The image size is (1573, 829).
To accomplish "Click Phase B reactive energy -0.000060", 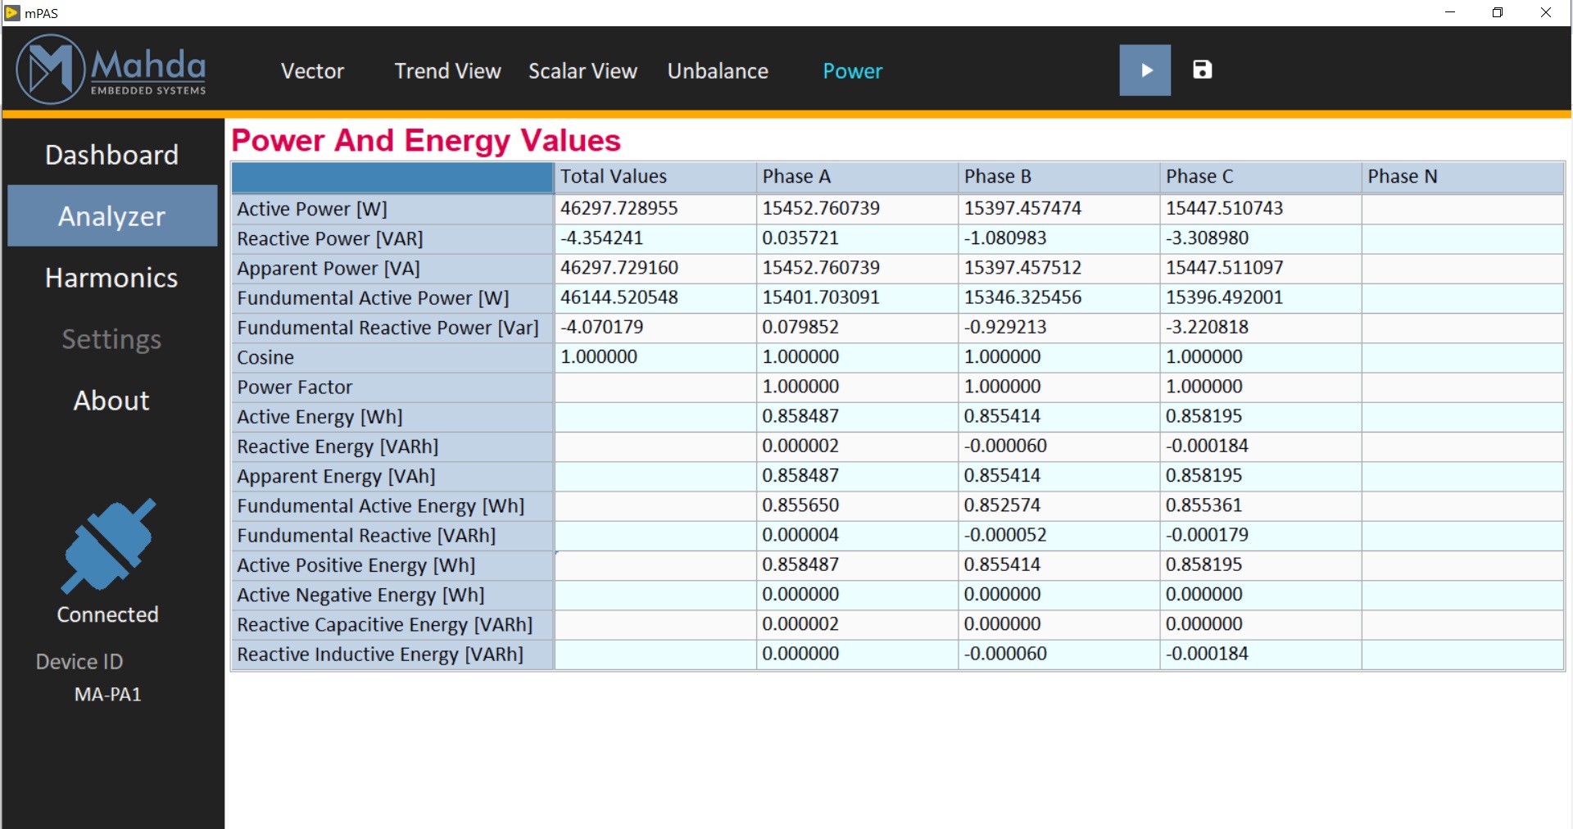I will pyautogui.click(x=1058, y=446).
